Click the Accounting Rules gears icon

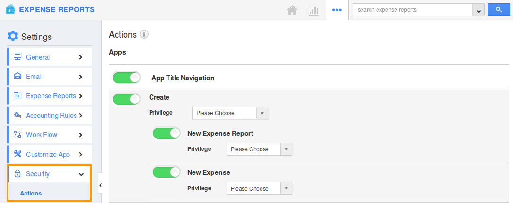pyautogui.click(x=17, y=115)
